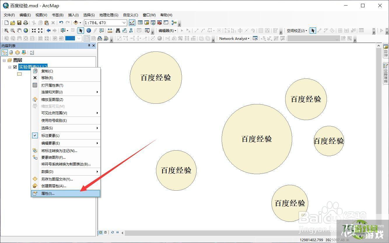Viewport: 389px width, 243px height.
Task: Open the 地理处理(G) menu
Action: point(109,15)
